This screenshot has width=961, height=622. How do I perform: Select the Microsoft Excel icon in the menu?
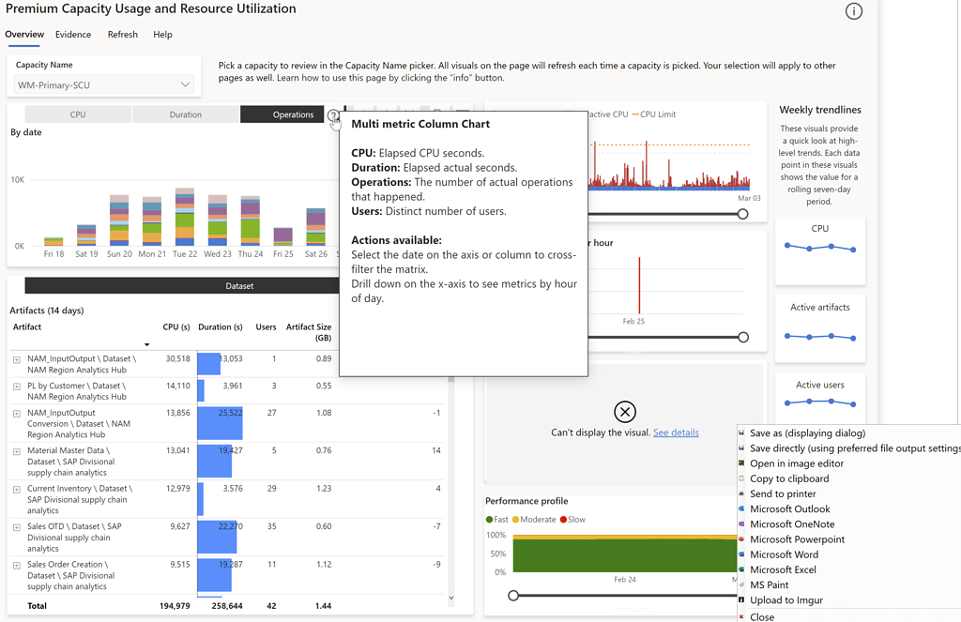pos(741,569)
